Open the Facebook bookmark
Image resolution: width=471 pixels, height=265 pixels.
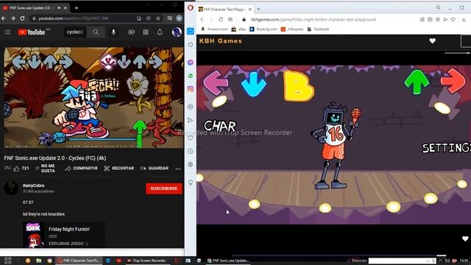(x=319, y=29)
